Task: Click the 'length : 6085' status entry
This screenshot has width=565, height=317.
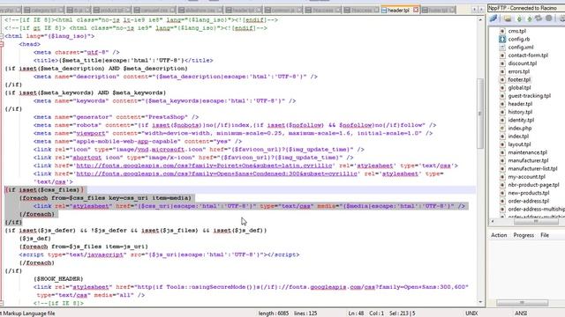Action: pos(274,313)
